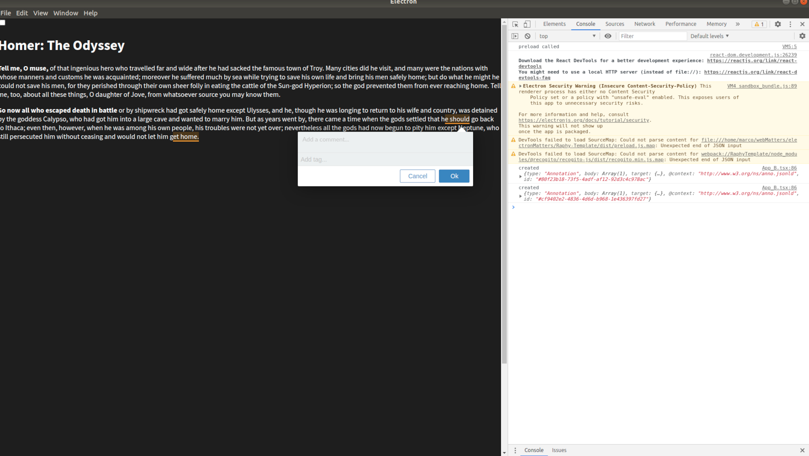
Task: Click the Cancel button in the dialog
Action: coord(417,176)
